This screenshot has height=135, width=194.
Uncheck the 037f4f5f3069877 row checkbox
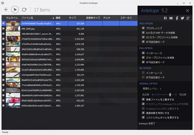(x=3, y=23)
